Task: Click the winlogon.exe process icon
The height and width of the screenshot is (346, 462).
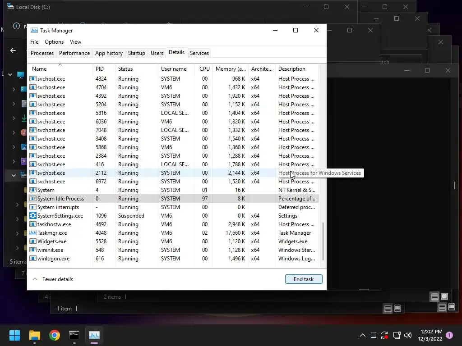Action: 33,258
